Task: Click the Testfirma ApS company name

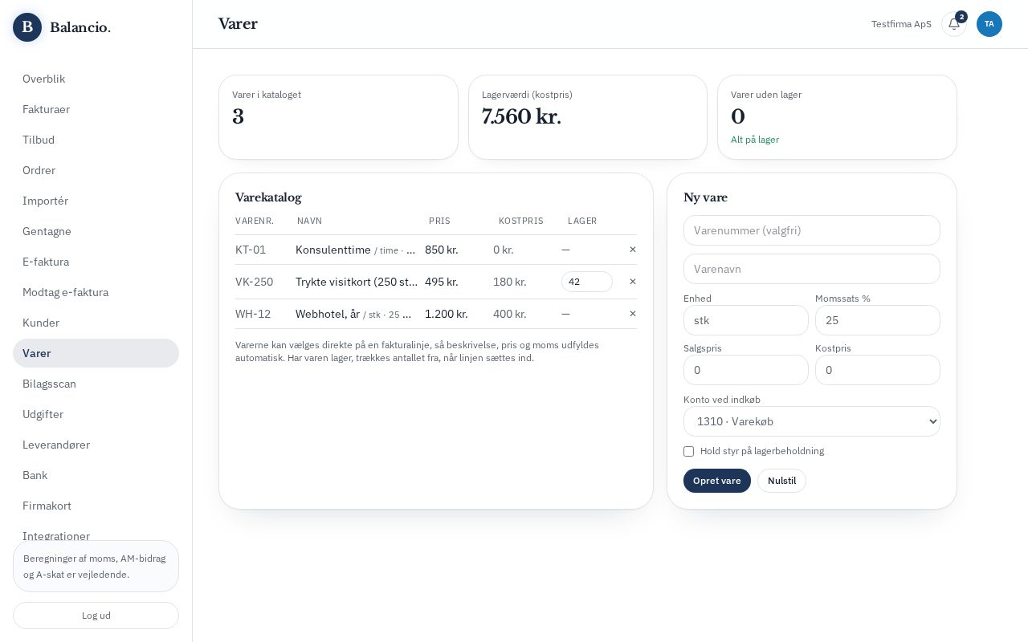Action: pyautogui.click(x=901, y=24)
